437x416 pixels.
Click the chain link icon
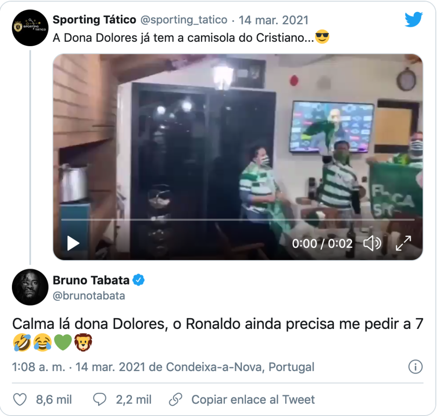tap(175, 399)
